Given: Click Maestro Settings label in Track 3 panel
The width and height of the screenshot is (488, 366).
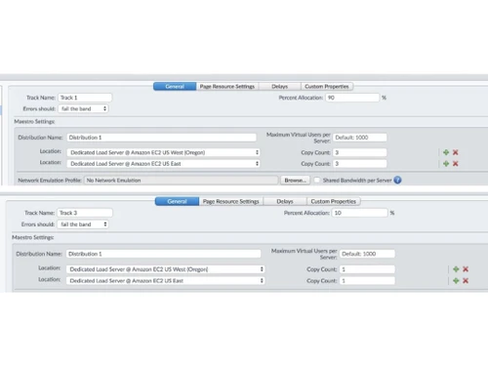Looking at the screenshot, I should point(32,237).
